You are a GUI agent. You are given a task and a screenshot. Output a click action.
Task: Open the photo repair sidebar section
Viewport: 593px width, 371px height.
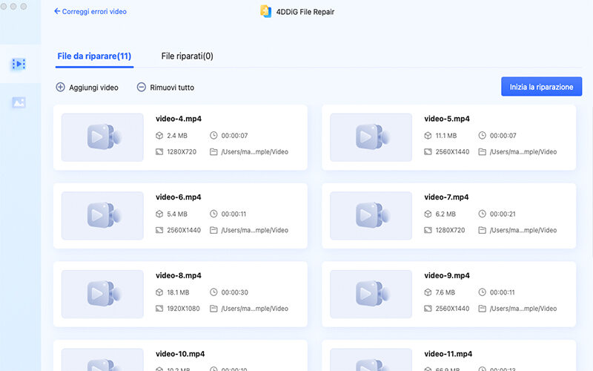tap(19, 102)
